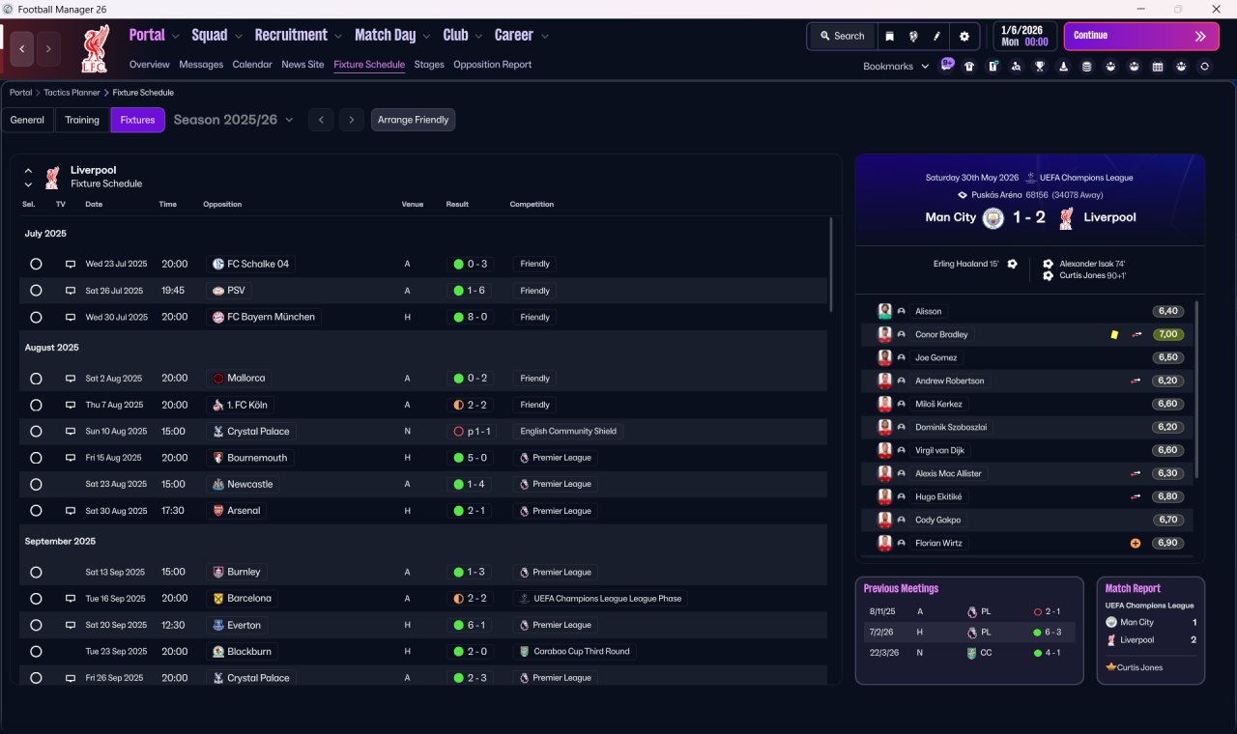Select the FC Schalke 04 fixture radio button
Image resolution: width=1237 pixels, height=734 pixels.
coord(36,264)
